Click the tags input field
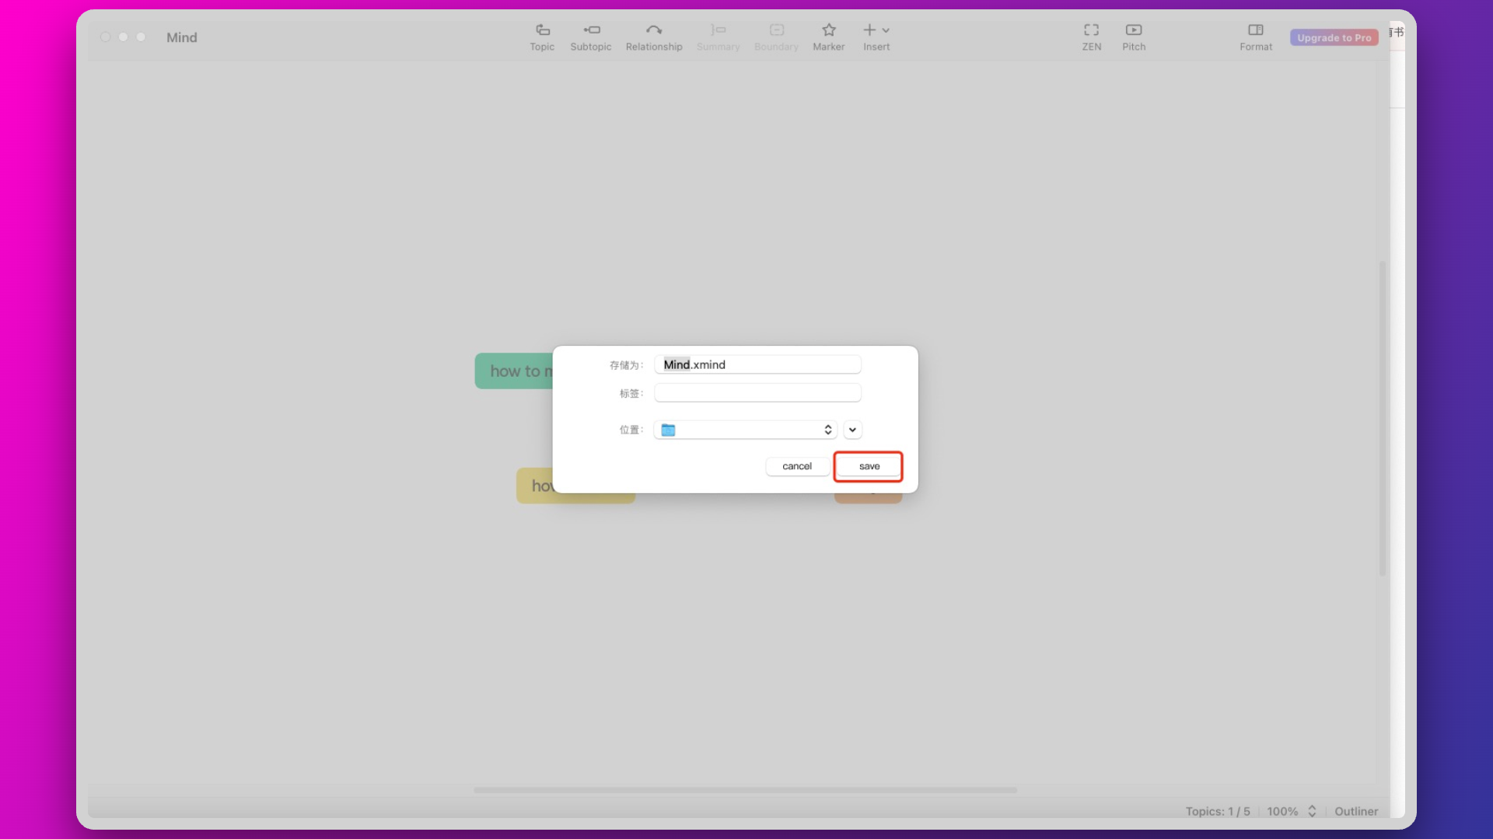Viewport: 1493px width, 839px height. (x=757, y=393)
